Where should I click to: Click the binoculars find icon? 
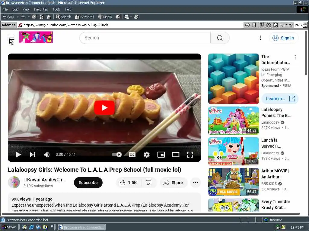pyautogui.click(x=268, y=25)
